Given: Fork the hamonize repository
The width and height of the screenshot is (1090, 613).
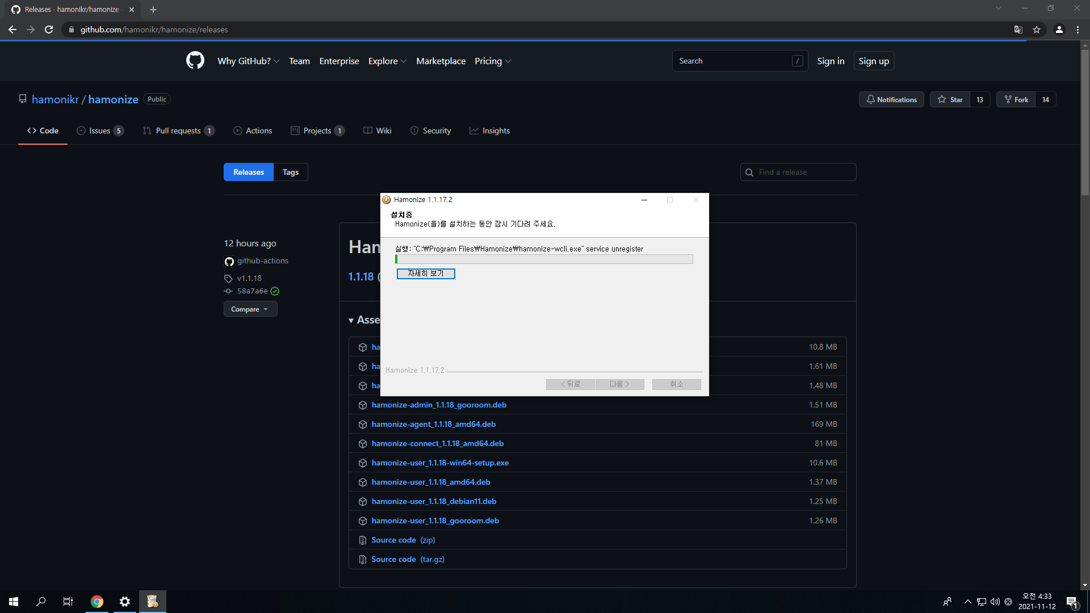Looking at the screenshot, I should coord(1016,99).
